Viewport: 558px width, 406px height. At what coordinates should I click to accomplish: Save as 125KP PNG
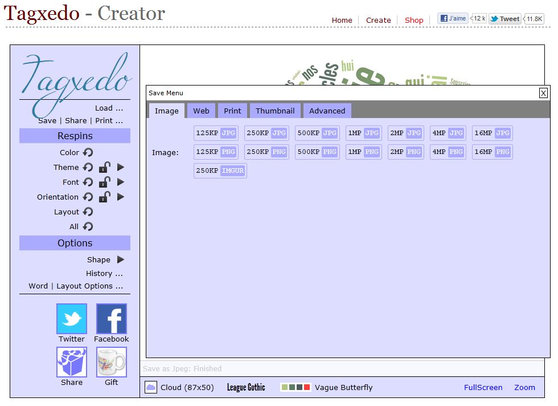[x=216, y=152]
